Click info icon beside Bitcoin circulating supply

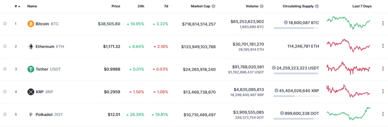click(286, 23)
